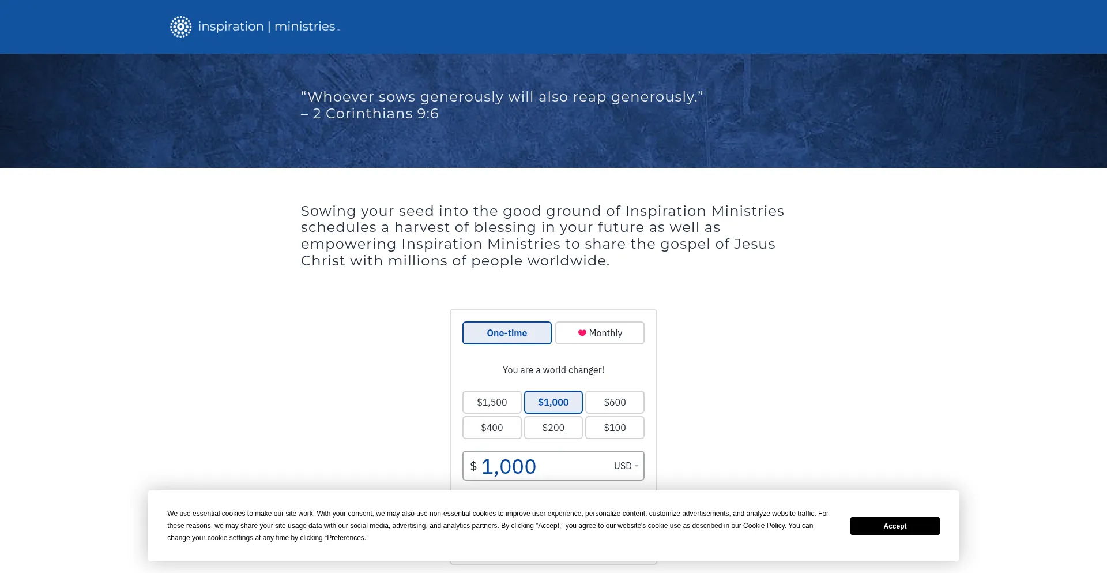Select the One-time giving option
Viewport: 1107px width, 573px height.
coord(507,333)
